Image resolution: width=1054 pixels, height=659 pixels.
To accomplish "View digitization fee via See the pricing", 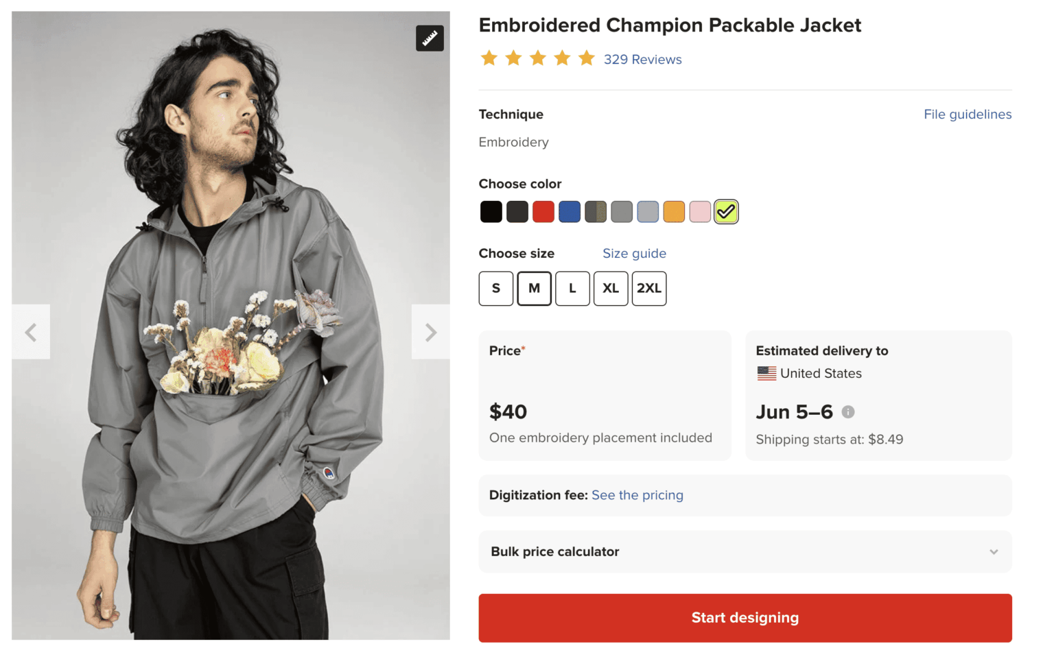I will [637, 496].
